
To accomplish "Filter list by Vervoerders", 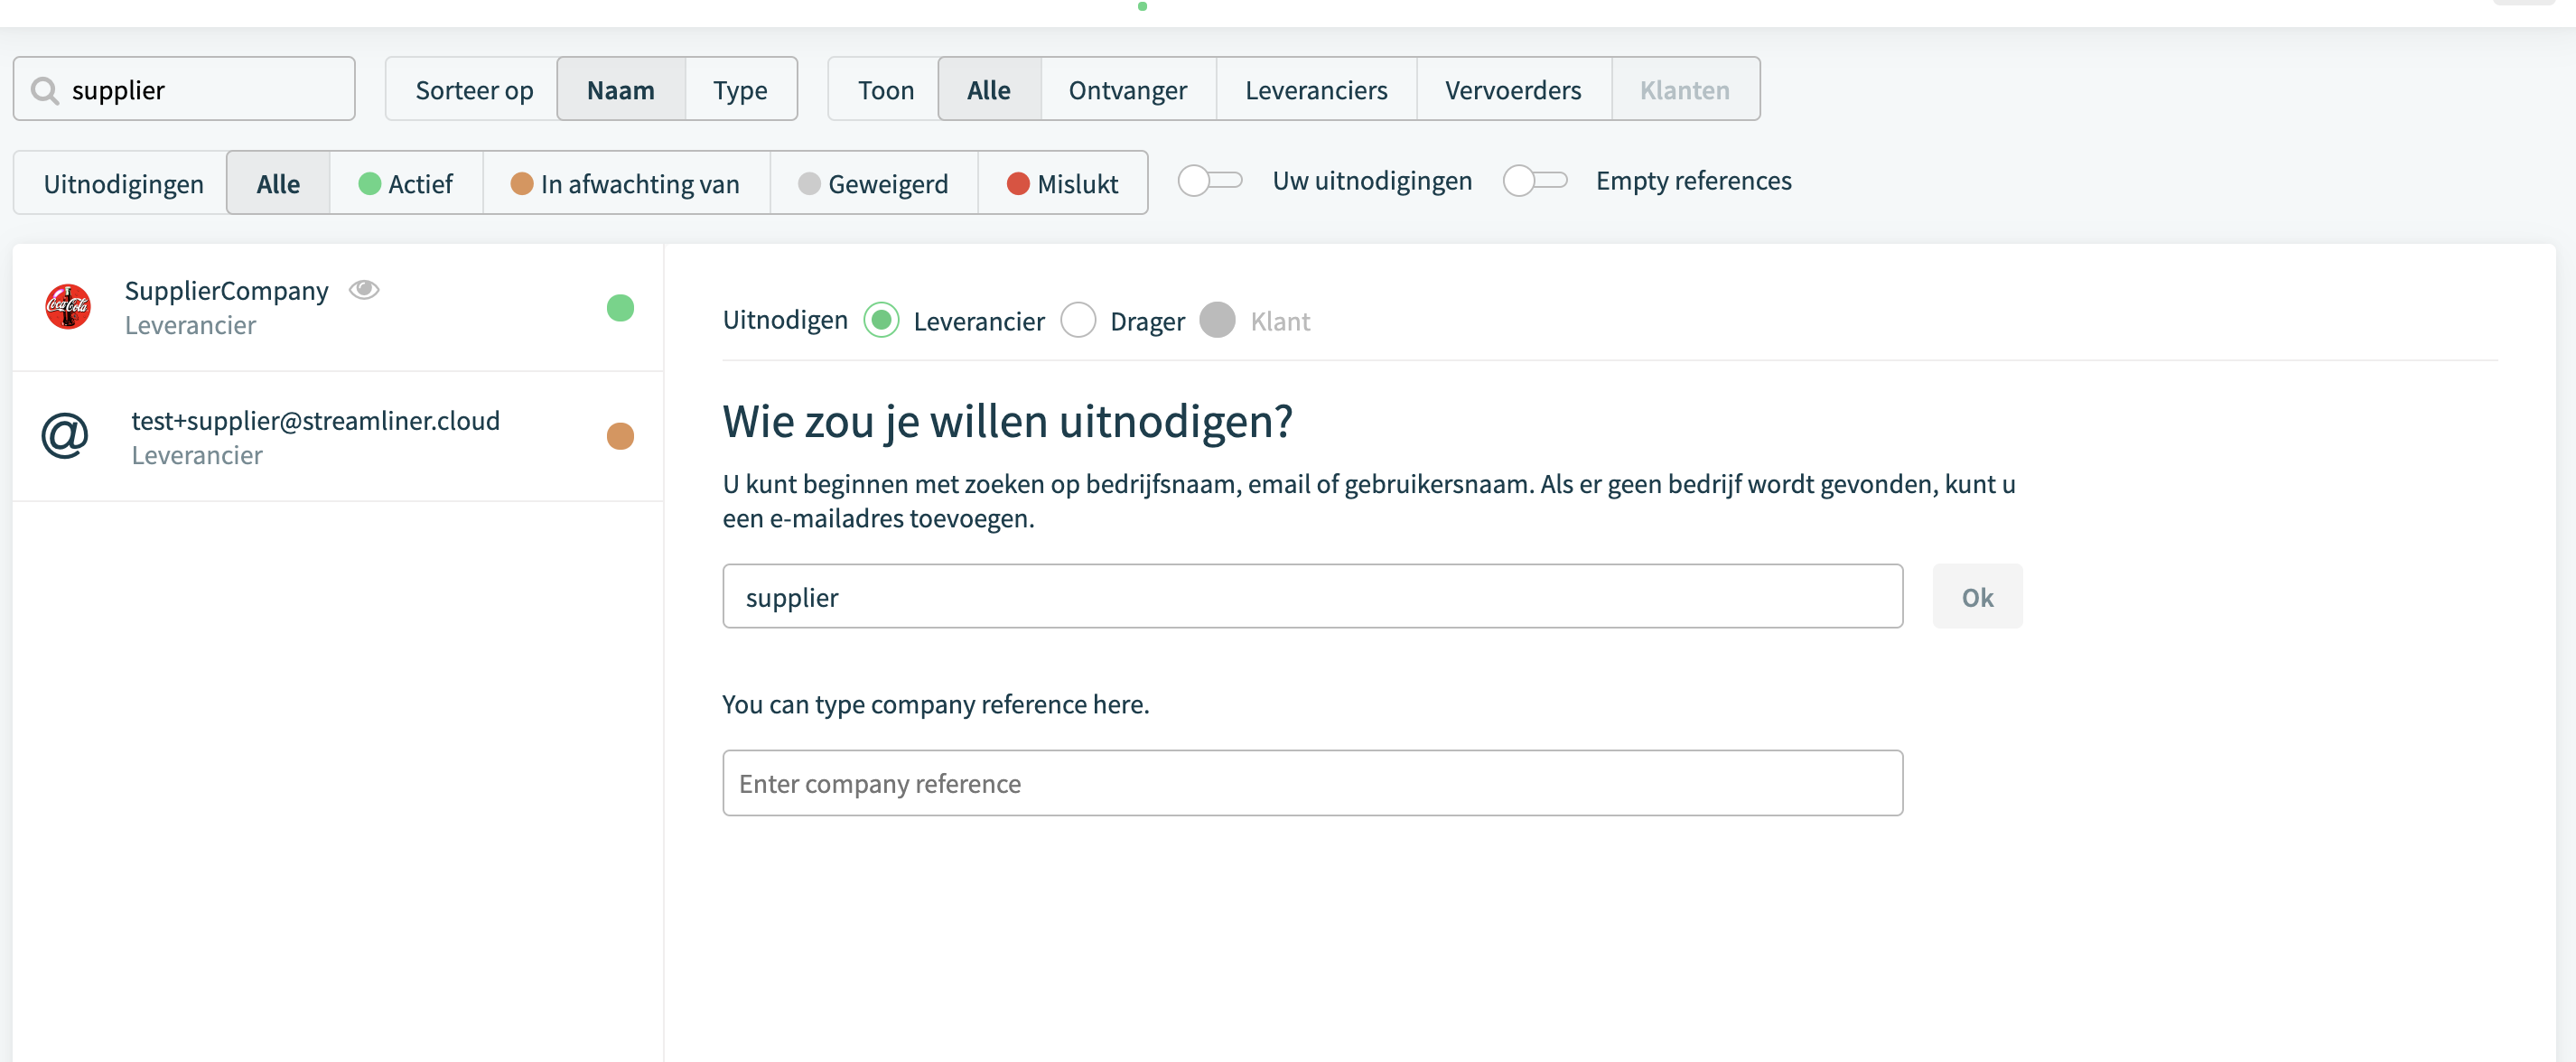I will pos(1513,89).
